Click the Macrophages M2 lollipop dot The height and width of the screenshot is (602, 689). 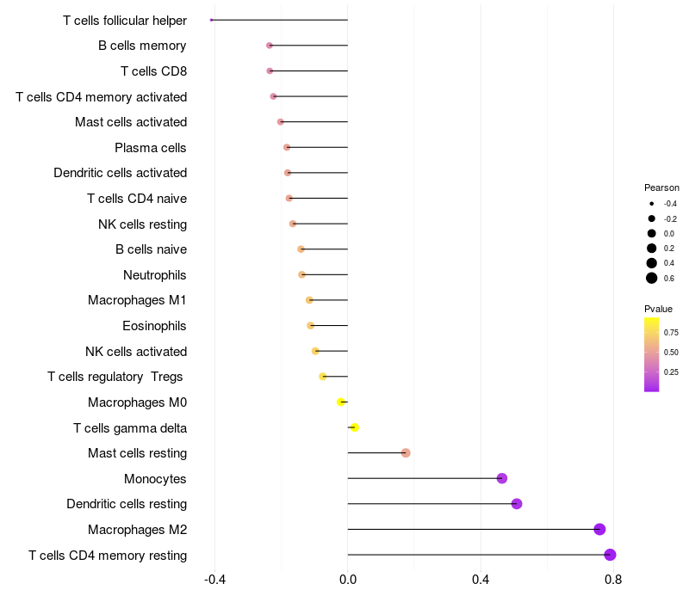coord(600,530)
